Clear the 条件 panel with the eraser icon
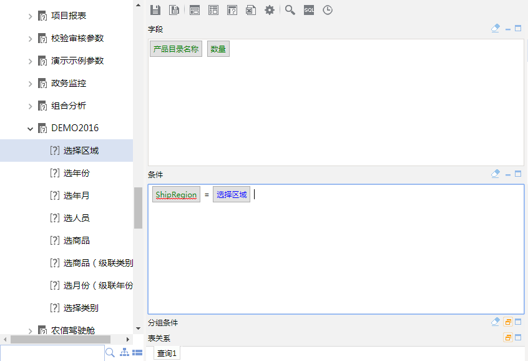This screenshot has width=528, height=361. 496,174
